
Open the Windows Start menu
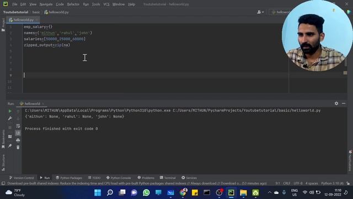tap(98, 193)
